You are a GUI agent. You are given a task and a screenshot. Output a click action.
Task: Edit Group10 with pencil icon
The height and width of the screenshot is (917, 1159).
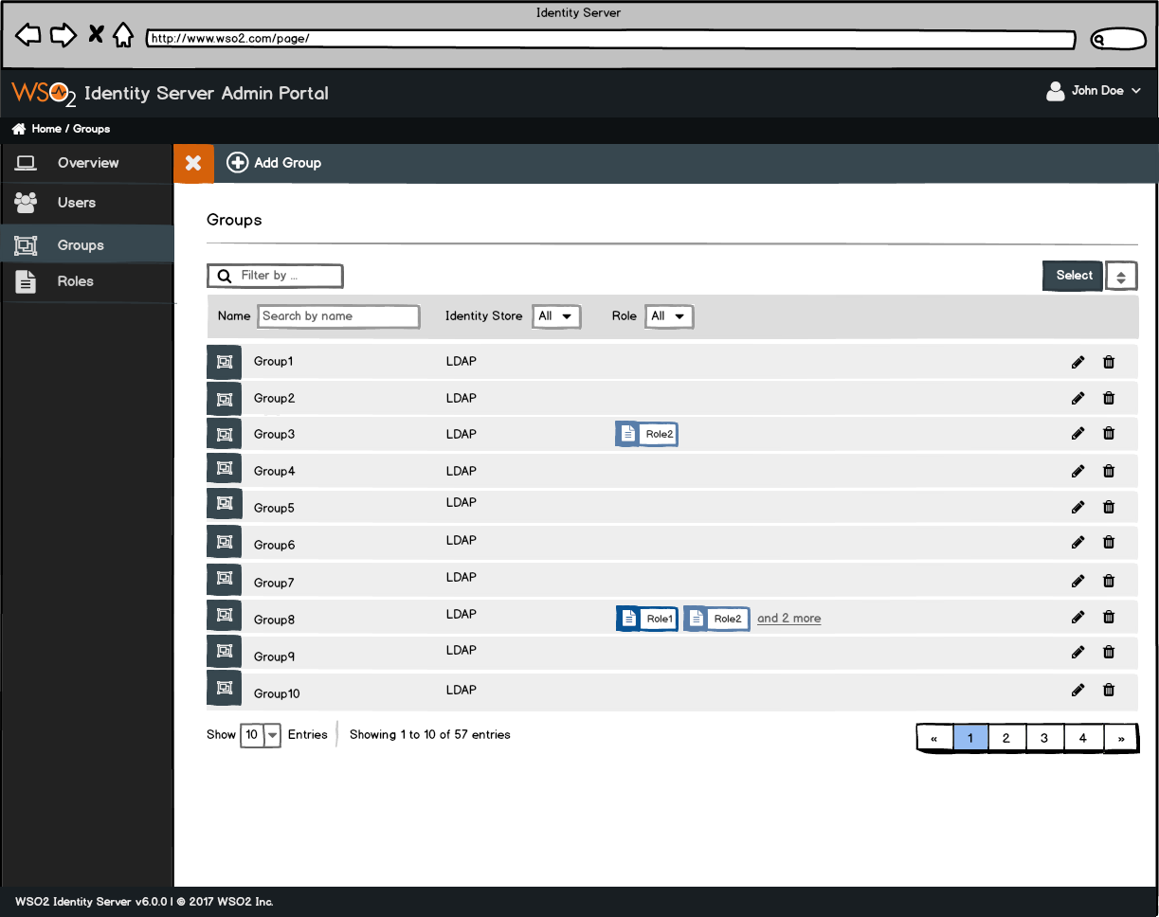pos(1078,690)
